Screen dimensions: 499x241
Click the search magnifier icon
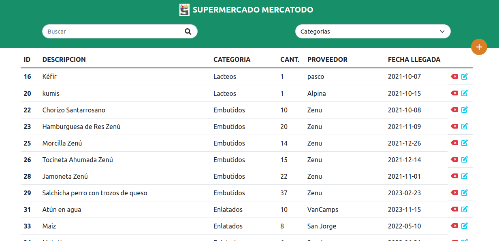(x=188, y=32)
